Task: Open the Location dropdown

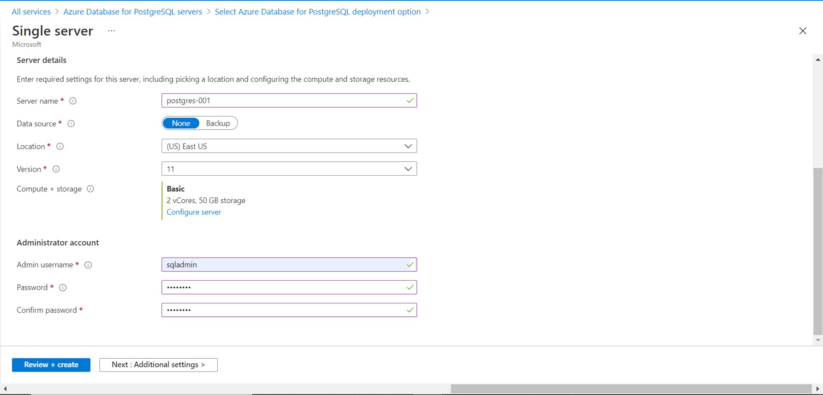Action: click(x=289, y=146)
